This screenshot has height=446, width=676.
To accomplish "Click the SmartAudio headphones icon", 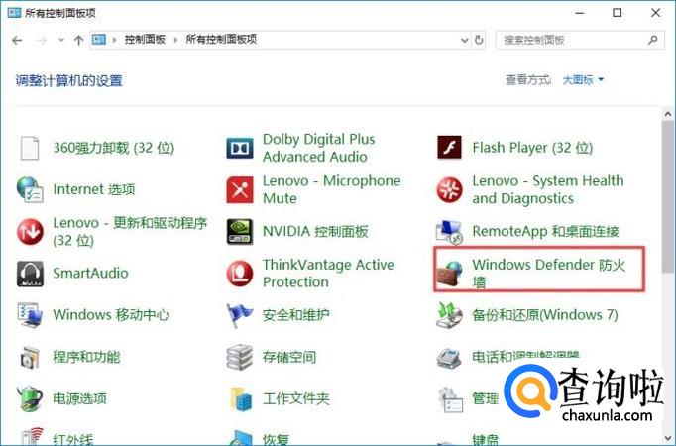I will tap(30, 274).
